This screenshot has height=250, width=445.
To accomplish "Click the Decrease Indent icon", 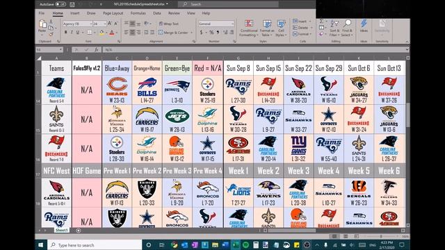I will point(146,33).
